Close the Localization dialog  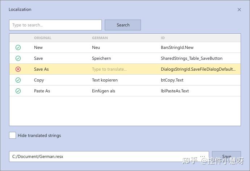[x=239, y=10]
